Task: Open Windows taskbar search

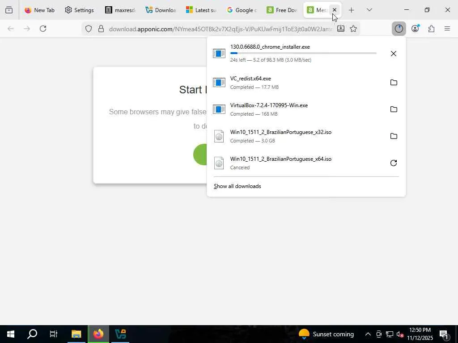Action: point(32,334)
